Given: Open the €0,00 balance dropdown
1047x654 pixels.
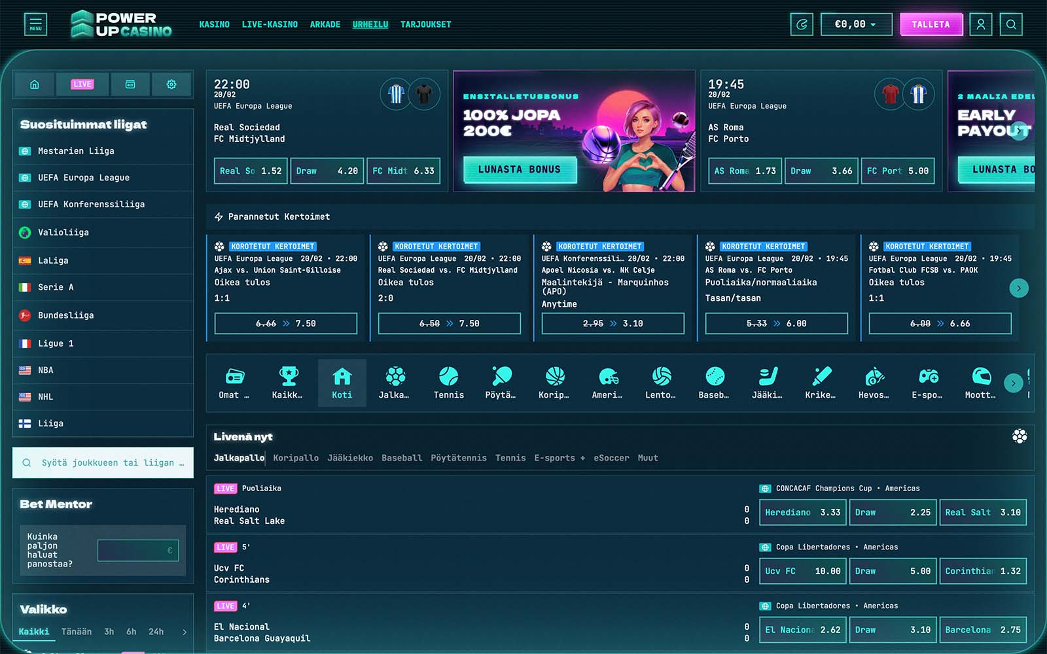Looking at the screenshot, I should 855,25.
